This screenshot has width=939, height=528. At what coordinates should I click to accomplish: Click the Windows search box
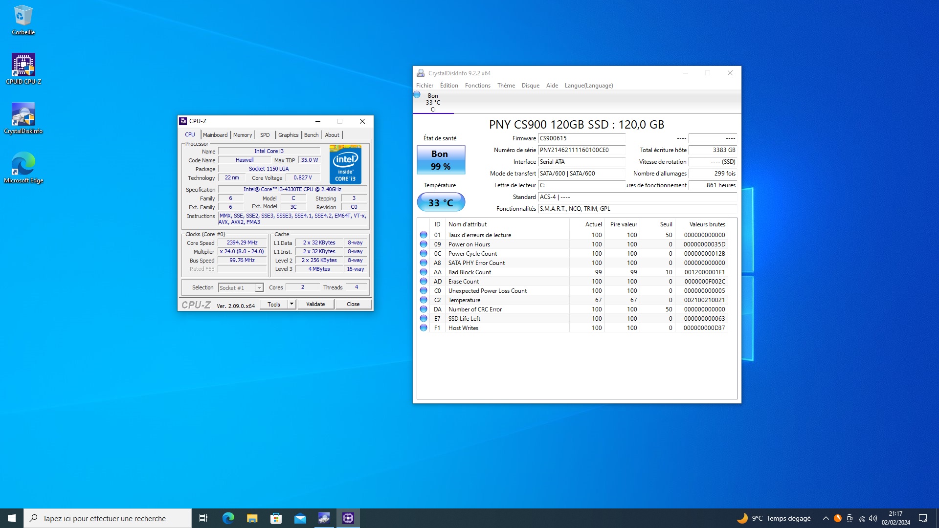108,518
